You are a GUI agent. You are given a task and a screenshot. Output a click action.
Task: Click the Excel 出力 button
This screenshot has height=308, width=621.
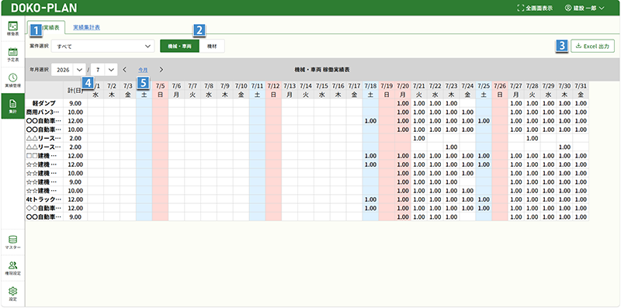point(592,46)
